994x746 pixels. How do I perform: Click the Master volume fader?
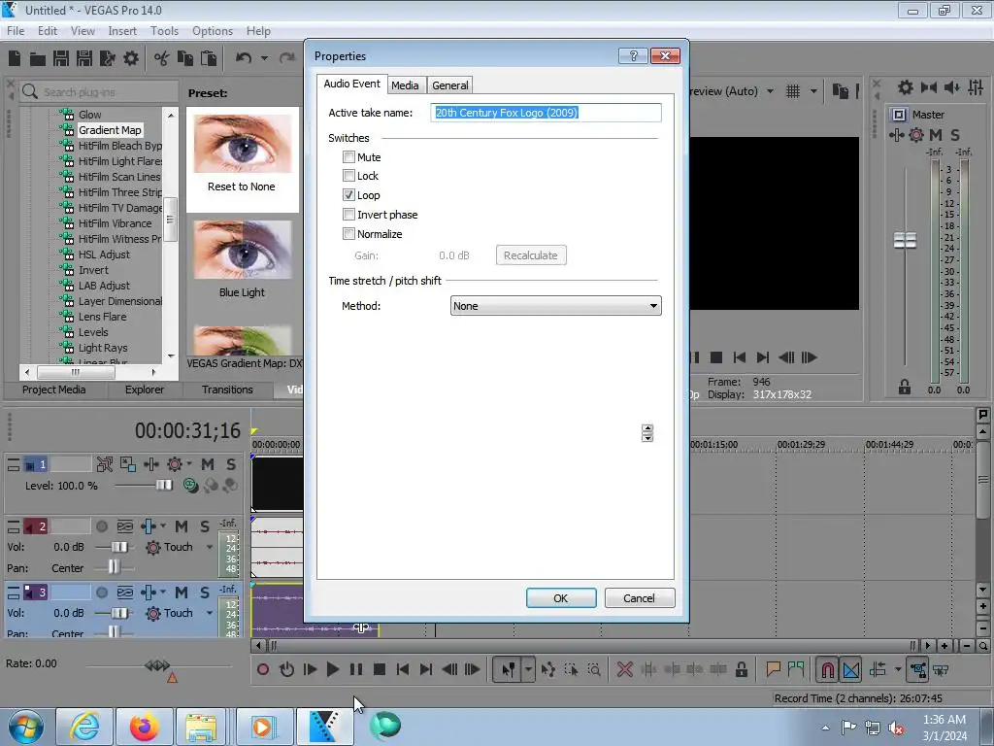coord(906,241)
